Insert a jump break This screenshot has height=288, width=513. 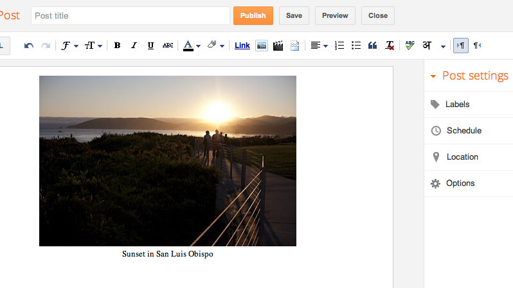294,46
